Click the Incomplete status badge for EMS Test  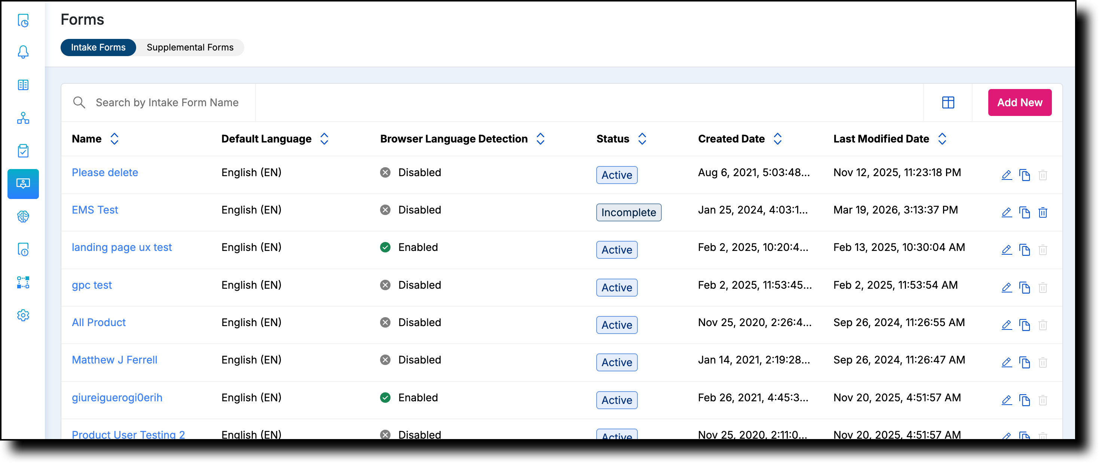click(628, 212)
